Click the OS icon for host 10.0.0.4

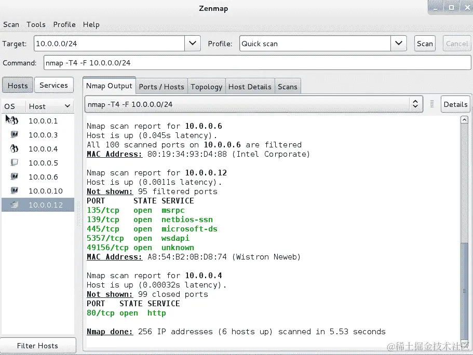(14, 149)
